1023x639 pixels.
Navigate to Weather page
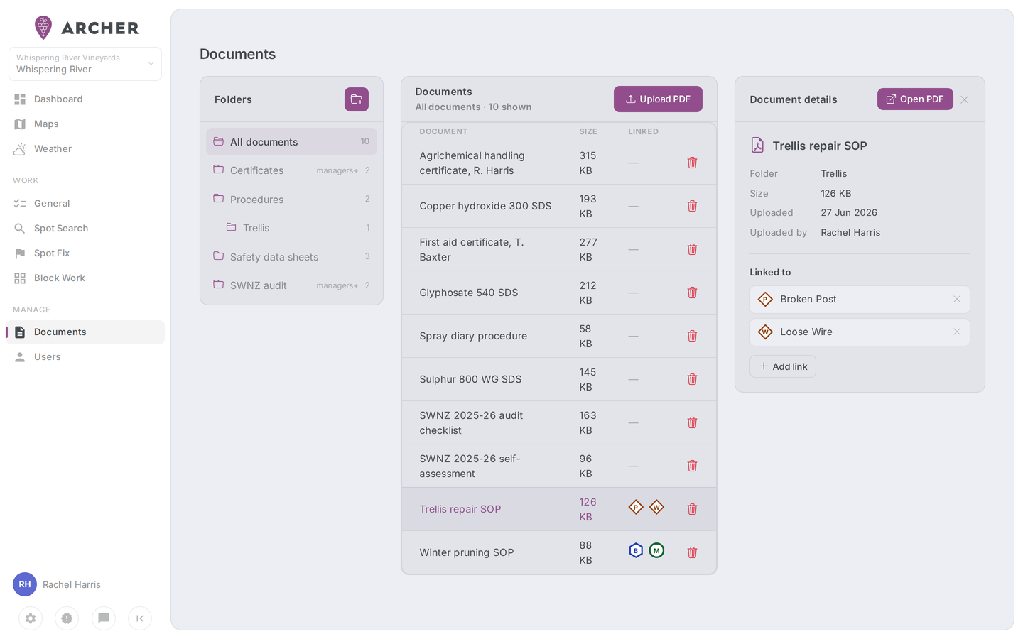(x=85, y=149)
